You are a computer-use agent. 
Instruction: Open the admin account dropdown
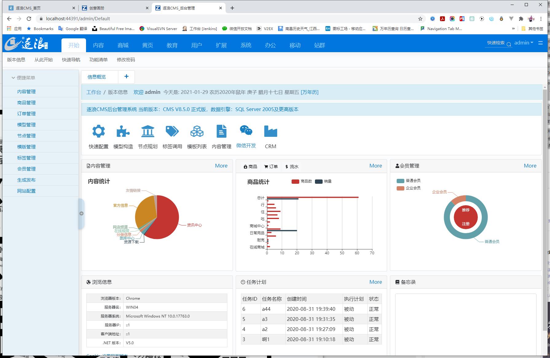[524, 43]
